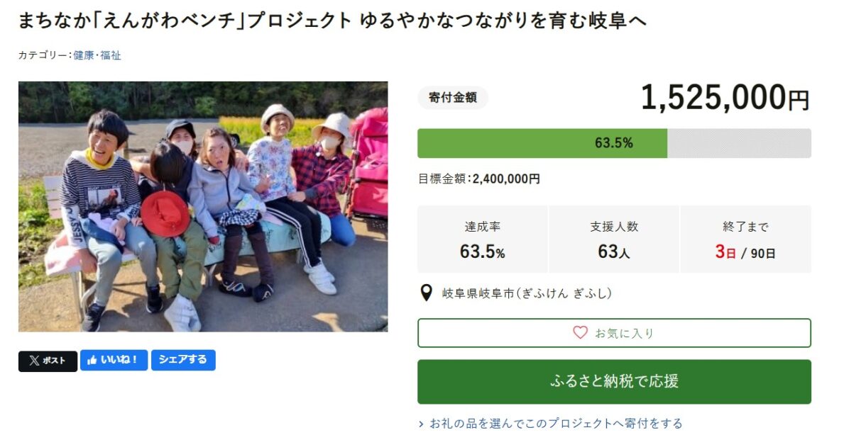Toggle the お気に入り favorite label
The width and height of the screenshot is (866, 435).
tap(624, 333)
